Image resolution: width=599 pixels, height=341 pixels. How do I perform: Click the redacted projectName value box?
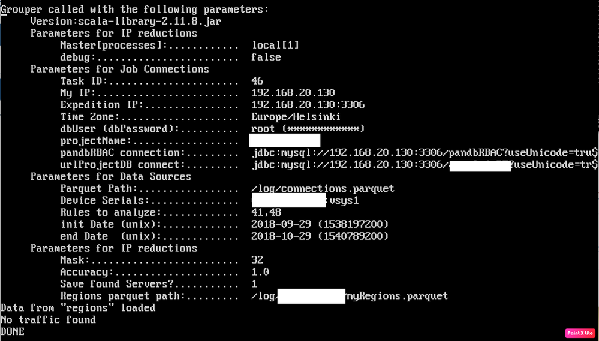coord(285,141)
